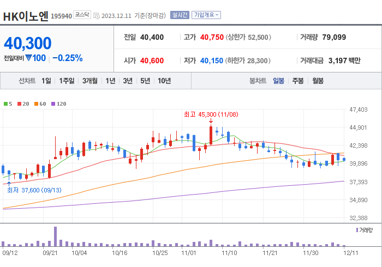The image size is (382, 267).
Task: Select the 1년 line chart tab
Action: tap(110, 81)
